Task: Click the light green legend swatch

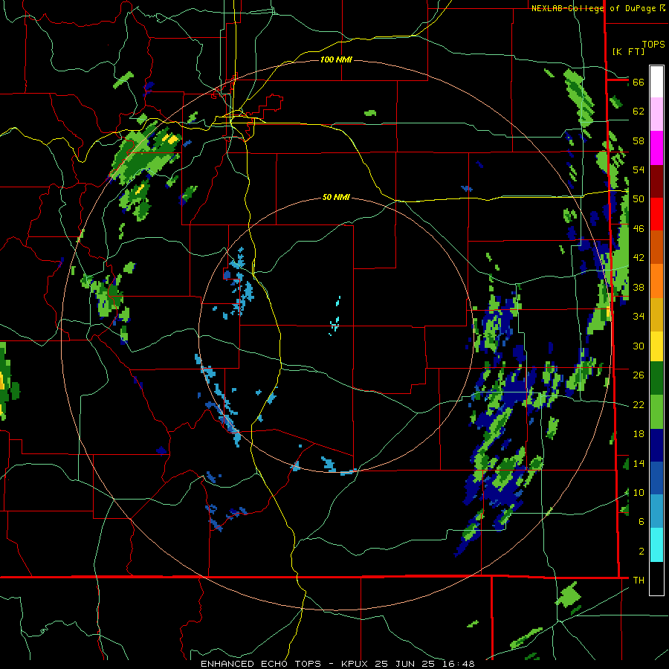Action: pyautogui.click(x=656, y=412)
